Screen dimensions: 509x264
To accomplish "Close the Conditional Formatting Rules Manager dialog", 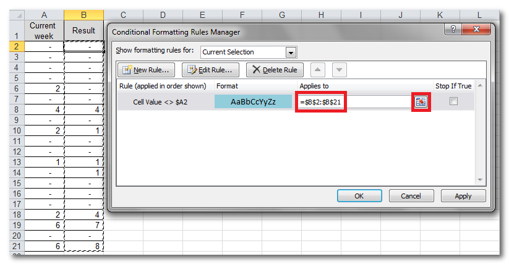I will click(x=477, y=30).
